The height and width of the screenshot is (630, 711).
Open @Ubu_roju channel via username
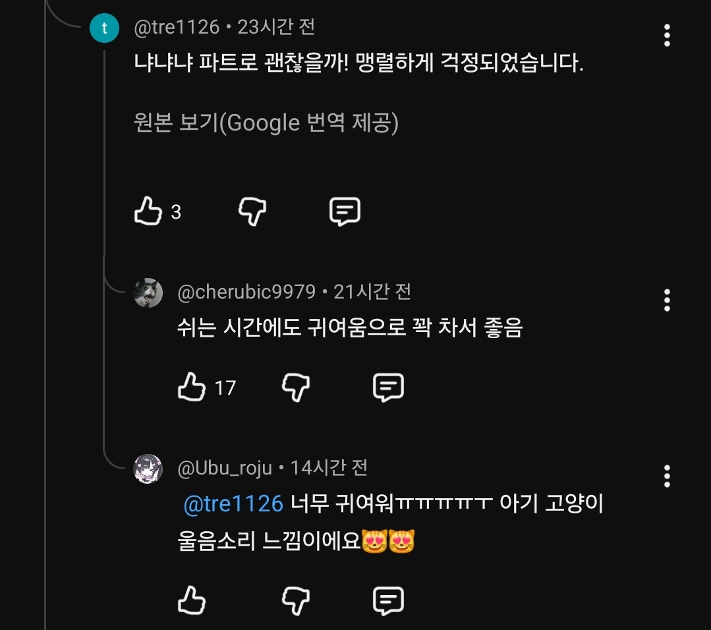coord(225,468)
